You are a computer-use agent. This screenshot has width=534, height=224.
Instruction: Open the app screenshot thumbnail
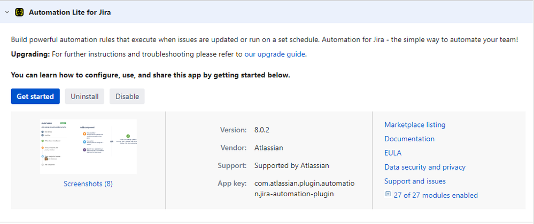coord(88,147)
